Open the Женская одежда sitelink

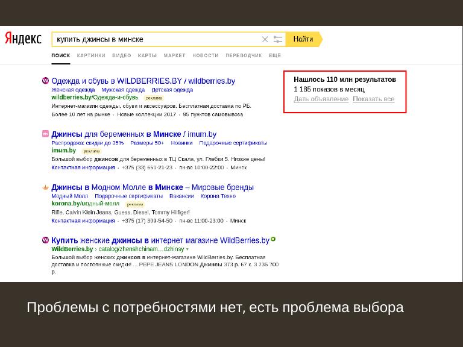[73, 90]
